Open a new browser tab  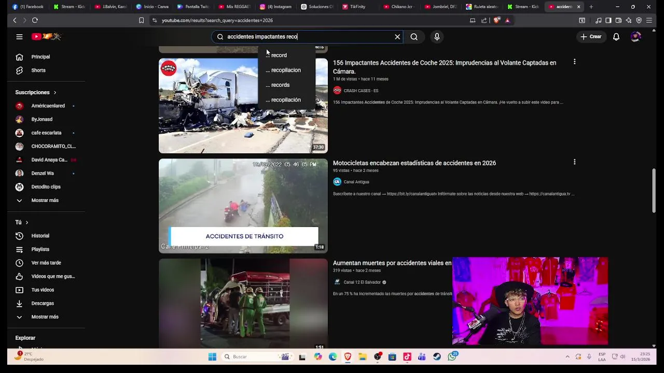click(x=591, y=7)
